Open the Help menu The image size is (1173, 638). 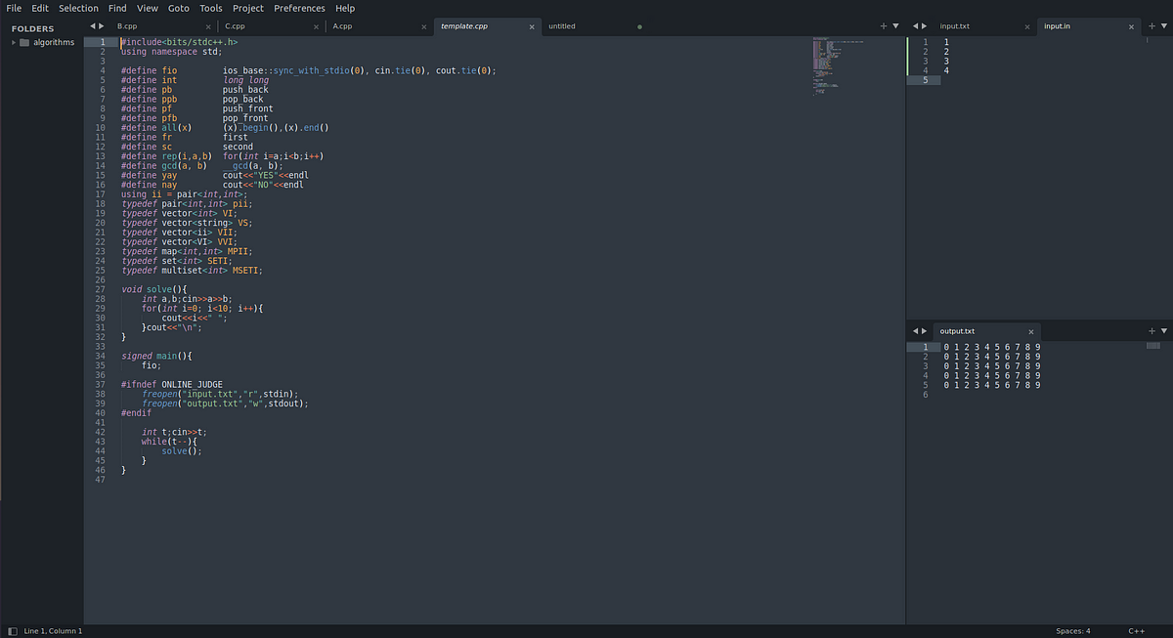(345, 8)
